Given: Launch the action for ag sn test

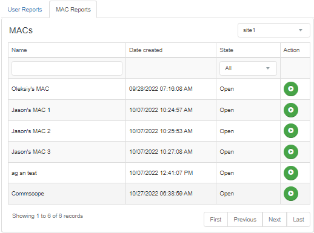Looking at the screenshot, I should coord(291,172).
